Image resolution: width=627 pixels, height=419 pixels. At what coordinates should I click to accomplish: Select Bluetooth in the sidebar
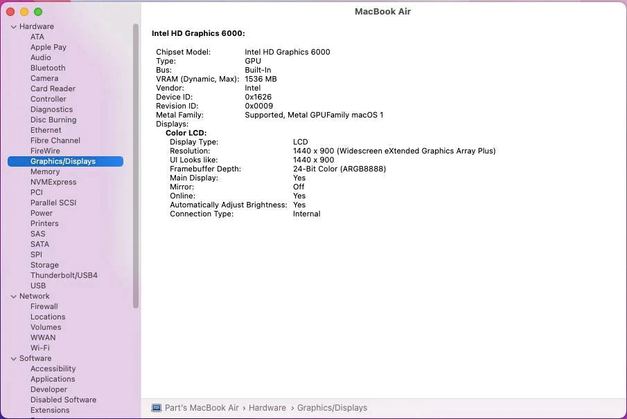[47, 68]
